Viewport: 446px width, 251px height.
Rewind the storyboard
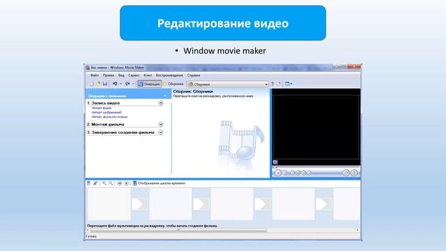(119, 183)
